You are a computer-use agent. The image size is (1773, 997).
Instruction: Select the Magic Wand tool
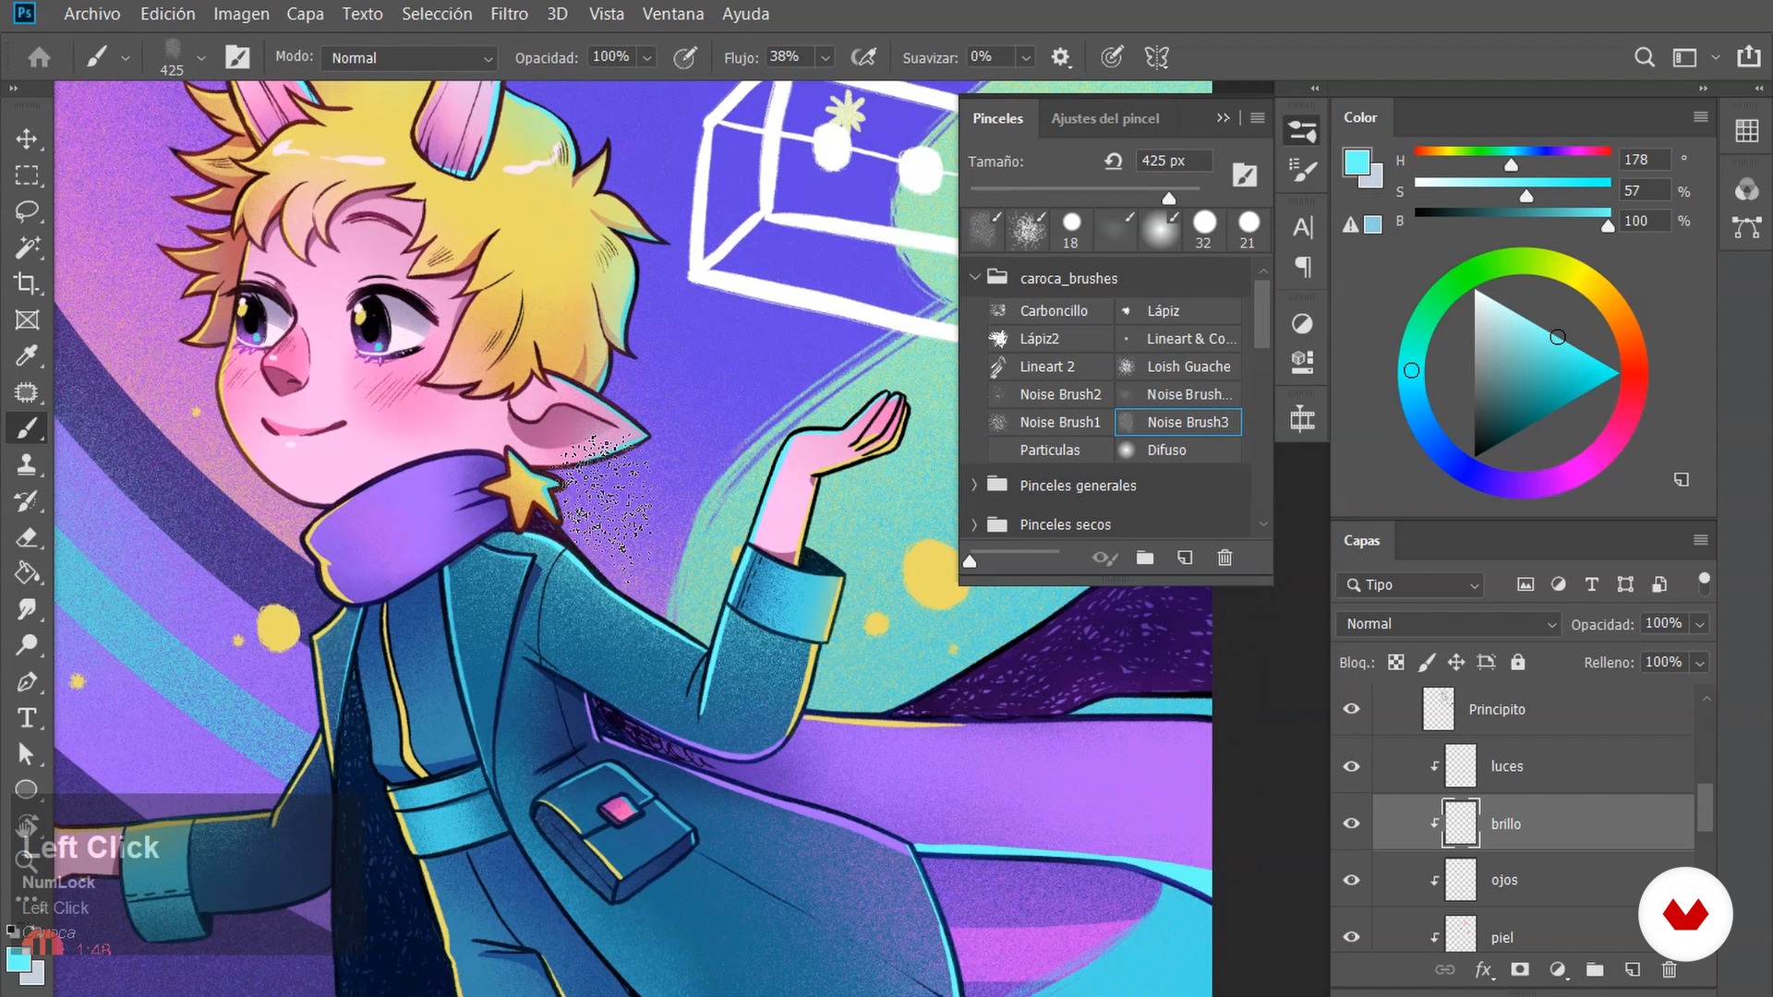coord(27,247)
